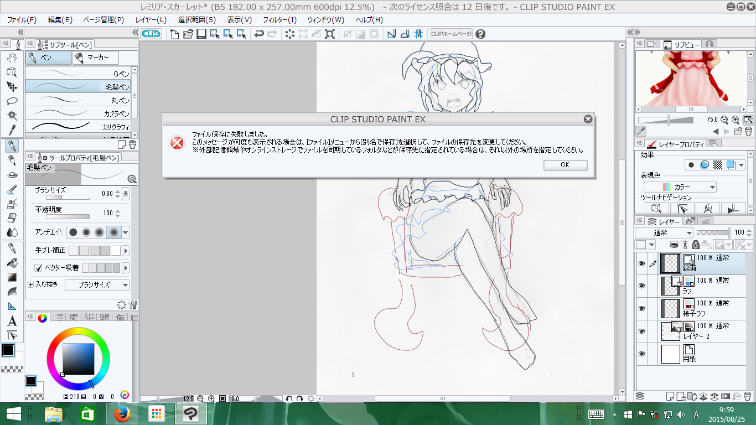Hide the 用紙 layer using its eye icon

click(x=642, y=354)
